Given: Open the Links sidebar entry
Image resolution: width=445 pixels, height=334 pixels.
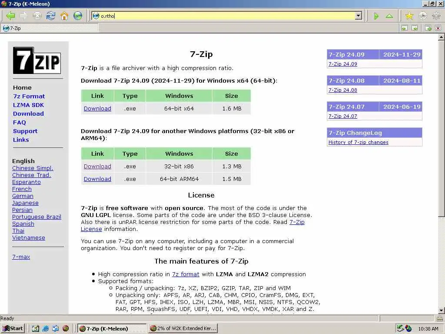Looking at the screenshot, I should click(x=21, y=140).
